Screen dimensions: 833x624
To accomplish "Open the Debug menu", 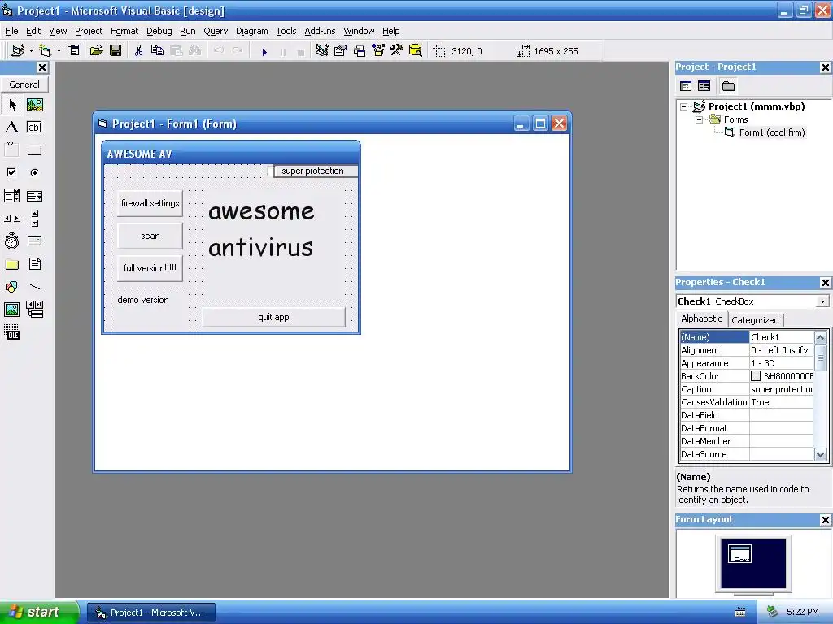I will [159, 31].
